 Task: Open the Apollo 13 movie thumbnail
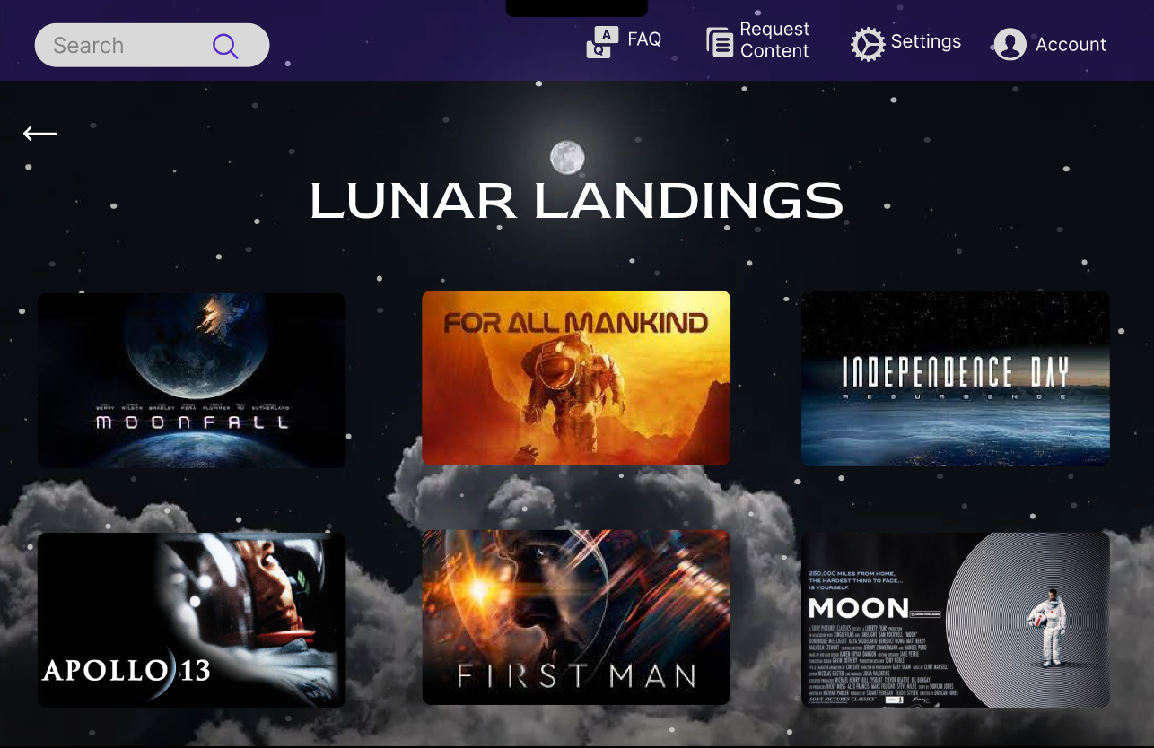191,620
